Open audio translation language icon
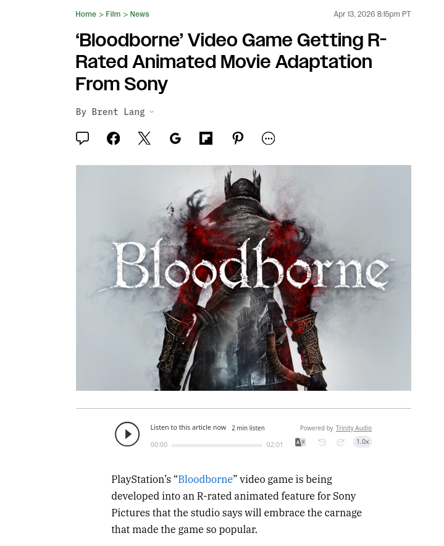This screenshot has height=546, width=444. click(x=300, y=442)
